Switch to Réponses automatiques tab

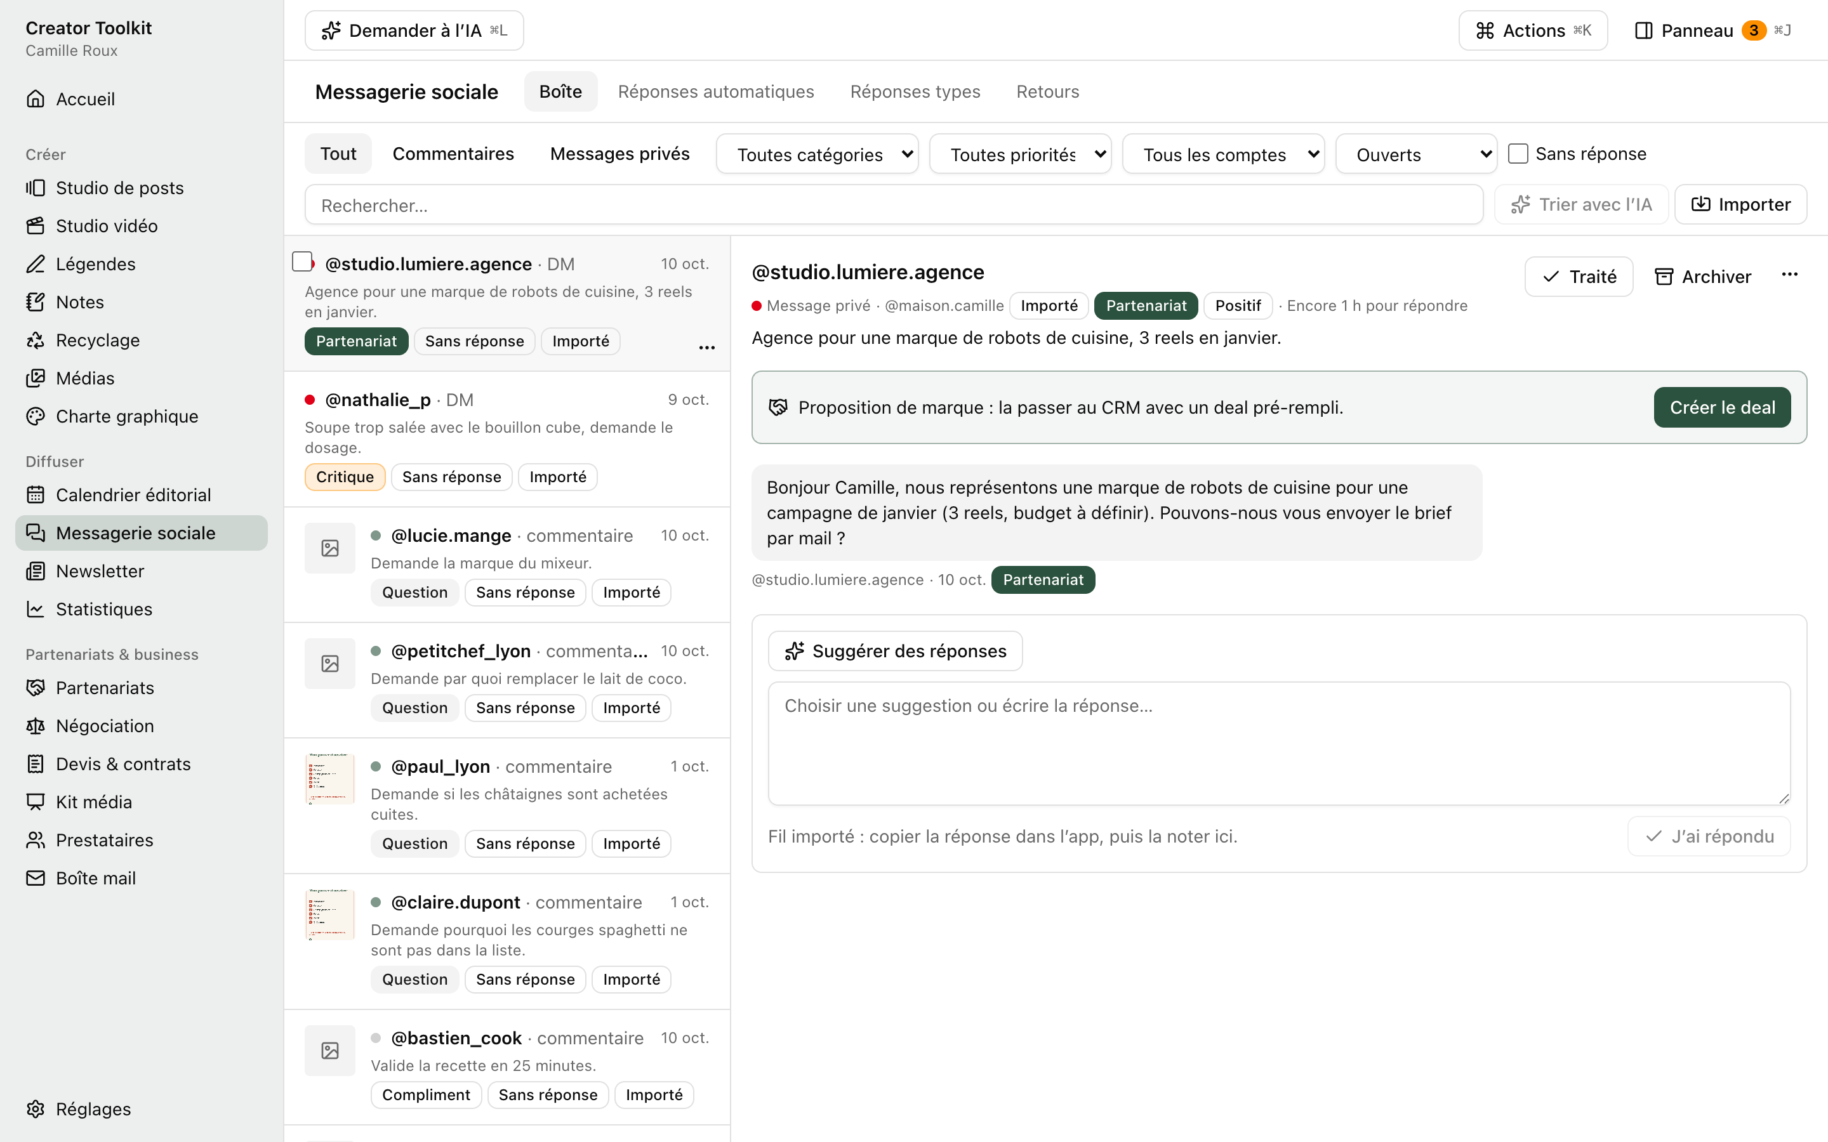coord(715,91)
